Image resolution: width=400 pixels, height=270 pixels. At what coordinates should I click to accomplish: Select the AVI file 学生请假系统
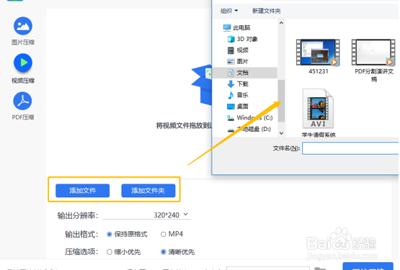click(x=319, y=113)
